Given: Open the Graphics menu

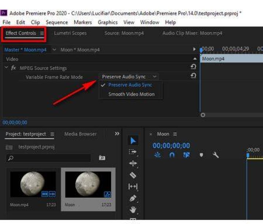Looking at the screenshot, I should point(108,22).
